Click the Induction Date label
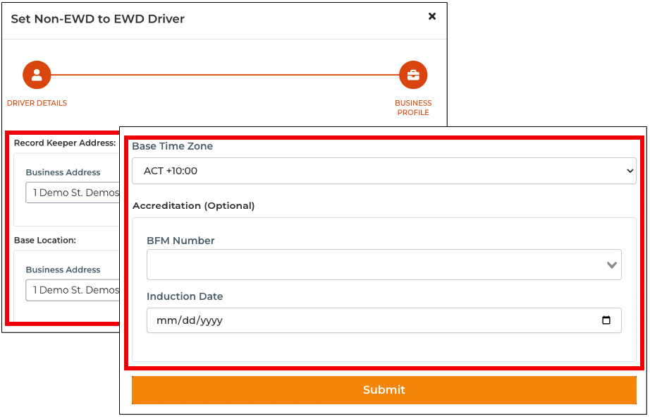The image size is (650, 417). (x=185, y=296)
